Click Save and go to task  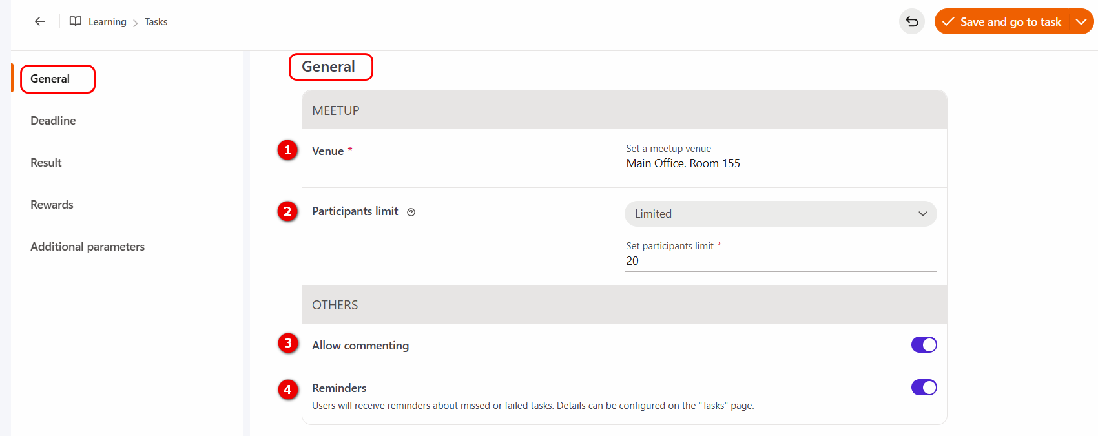pos(1002,21)
